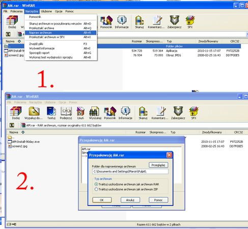
Task: Sort by Nazwa column in the lower window
Action: [14, 132]
